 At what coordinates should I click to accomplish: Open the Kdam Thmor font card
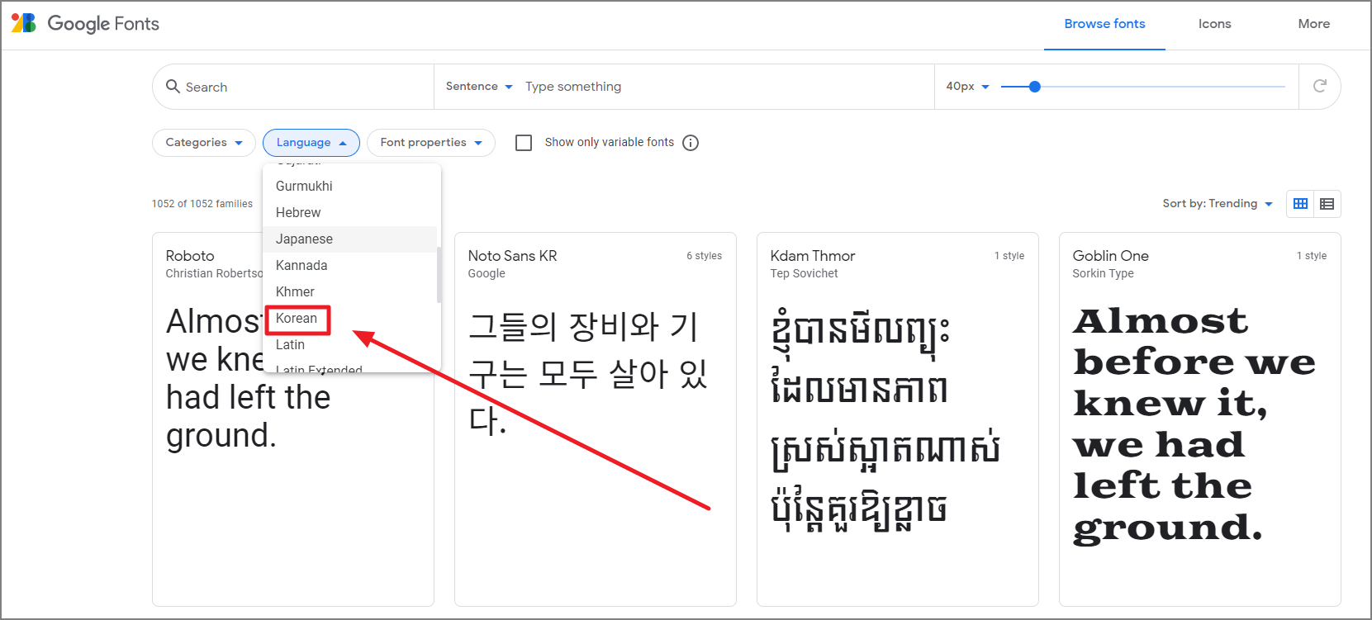(897, 419)
